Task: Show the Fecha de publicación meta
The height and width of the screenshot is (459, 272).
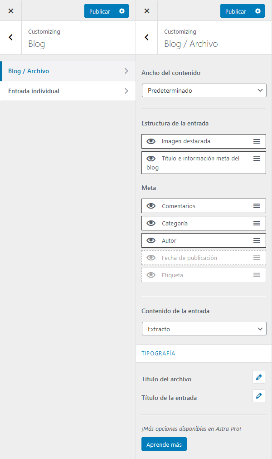Action: [151, 258]
